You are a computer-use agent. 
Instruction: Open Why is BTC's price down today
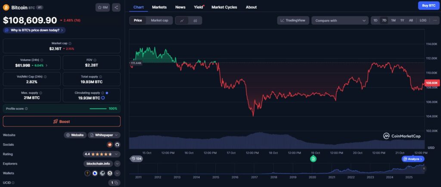point(34,30)
